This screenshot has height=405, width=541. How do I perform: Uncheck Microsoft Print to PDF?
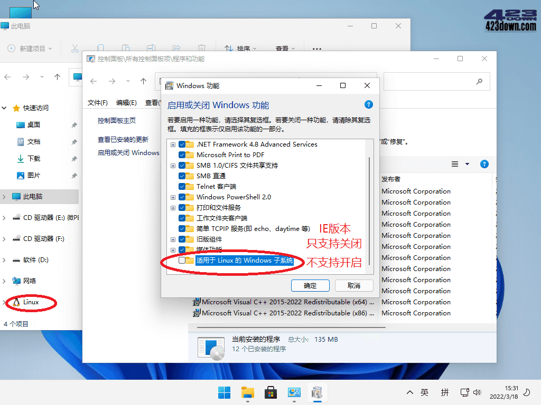182,155
